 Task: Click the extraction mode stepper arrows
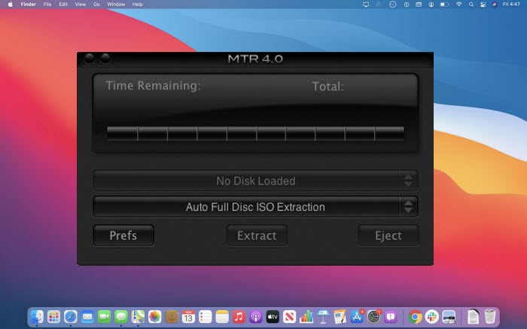click(408, 207)
